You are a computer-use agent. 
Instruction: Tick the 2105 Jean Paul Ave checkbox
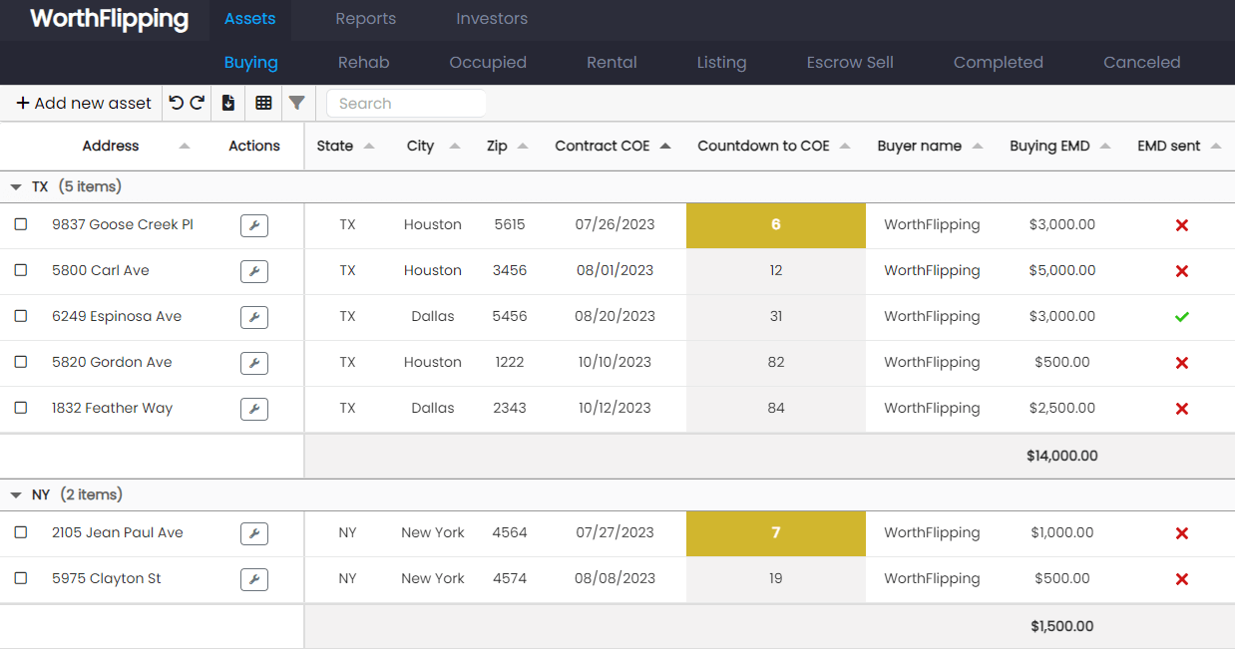(21, 533)
